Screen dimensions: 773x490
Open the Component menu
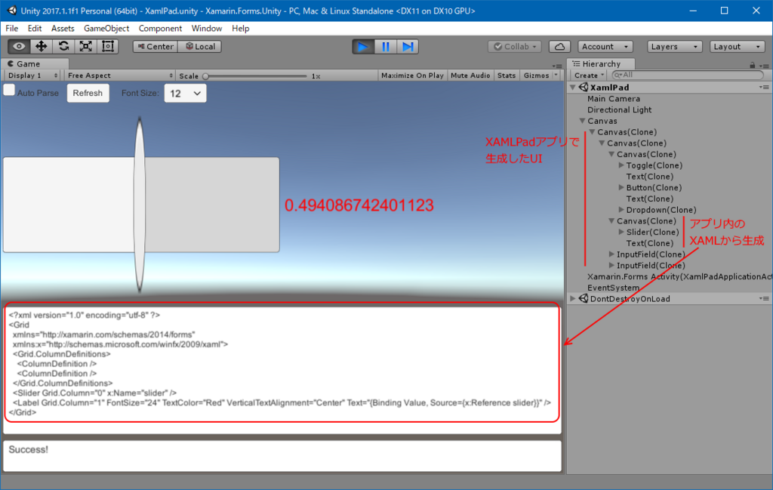pos(160,29)
